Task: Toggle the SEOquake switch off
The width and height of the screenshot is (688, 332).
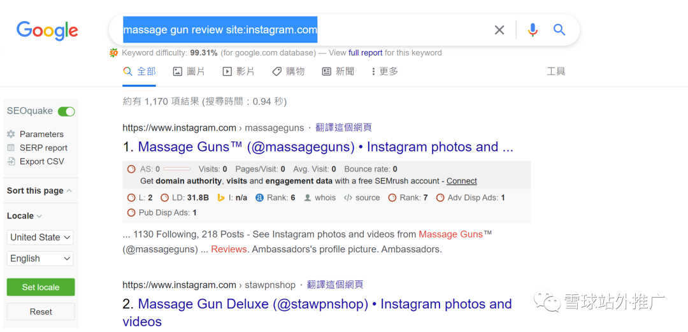Action: point(66,112)
